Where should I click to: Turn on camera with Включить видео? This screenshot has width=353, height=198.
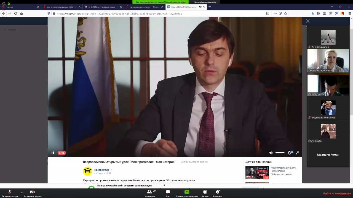(x=32, y=193)
